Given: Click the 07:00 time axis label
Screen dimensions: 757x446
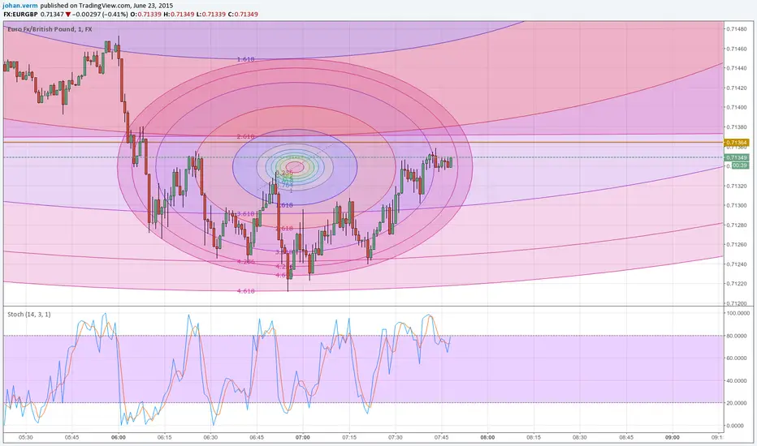Looking at the screenshot, I should [303, 437].
